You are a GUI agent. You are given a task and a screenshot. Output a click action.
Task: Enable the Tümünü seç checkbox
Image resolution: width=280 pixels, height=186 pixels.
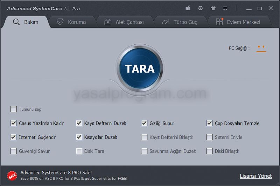click(14, 109)
